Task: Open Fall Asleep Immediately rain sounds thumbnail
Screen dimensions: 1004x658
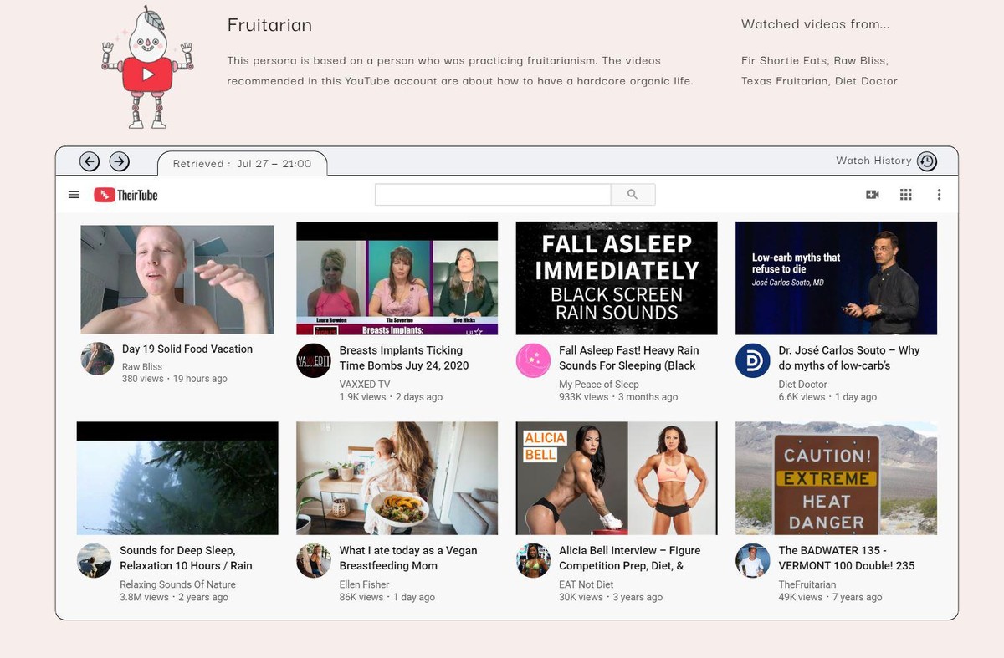Action: [x=617, y=278]
